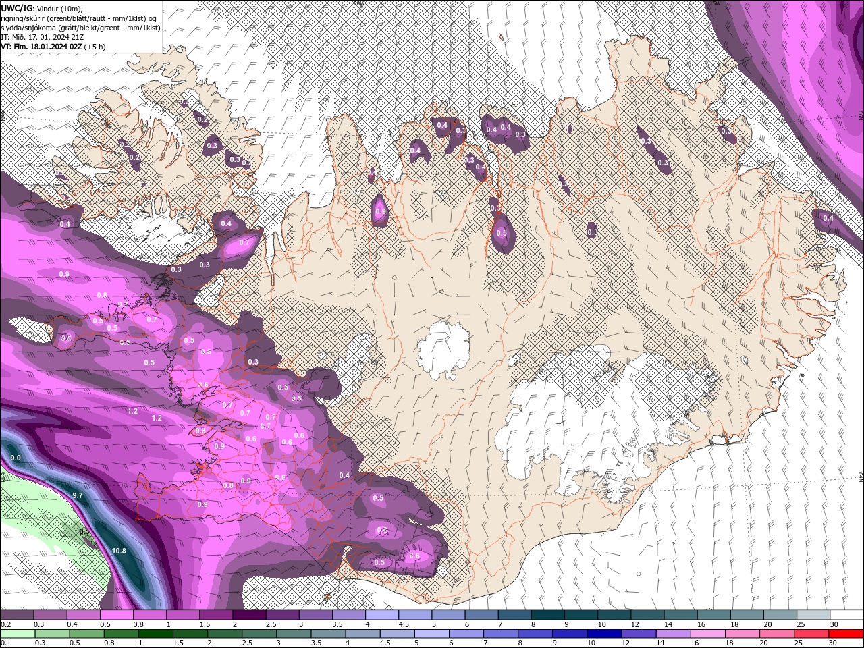
Task: Click rain legend swatch between 10 and 12
Action: tap(604, 634)
